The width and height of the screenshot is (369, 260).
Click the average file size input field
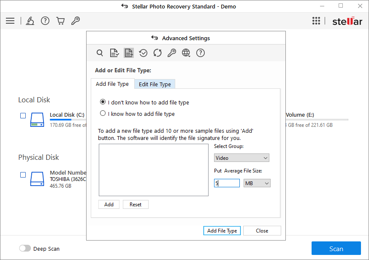[227, 183]
